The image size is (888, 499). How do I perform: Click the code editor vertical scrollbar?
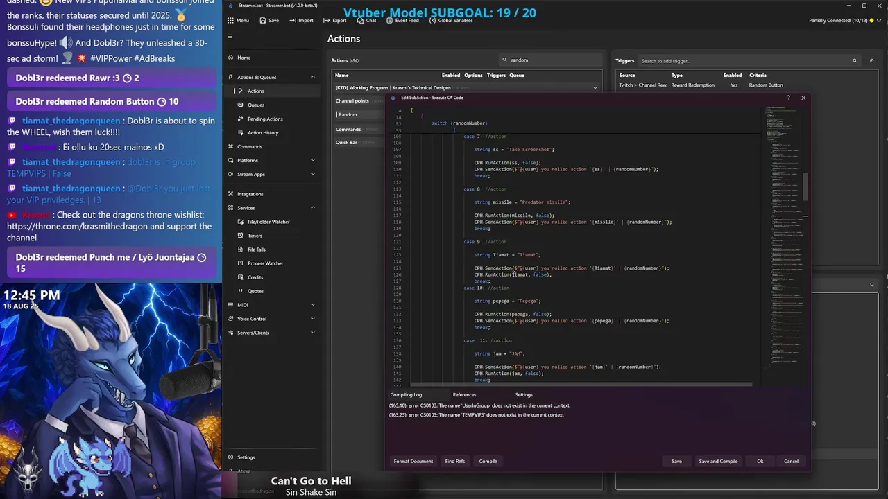[x=805, y=187]
